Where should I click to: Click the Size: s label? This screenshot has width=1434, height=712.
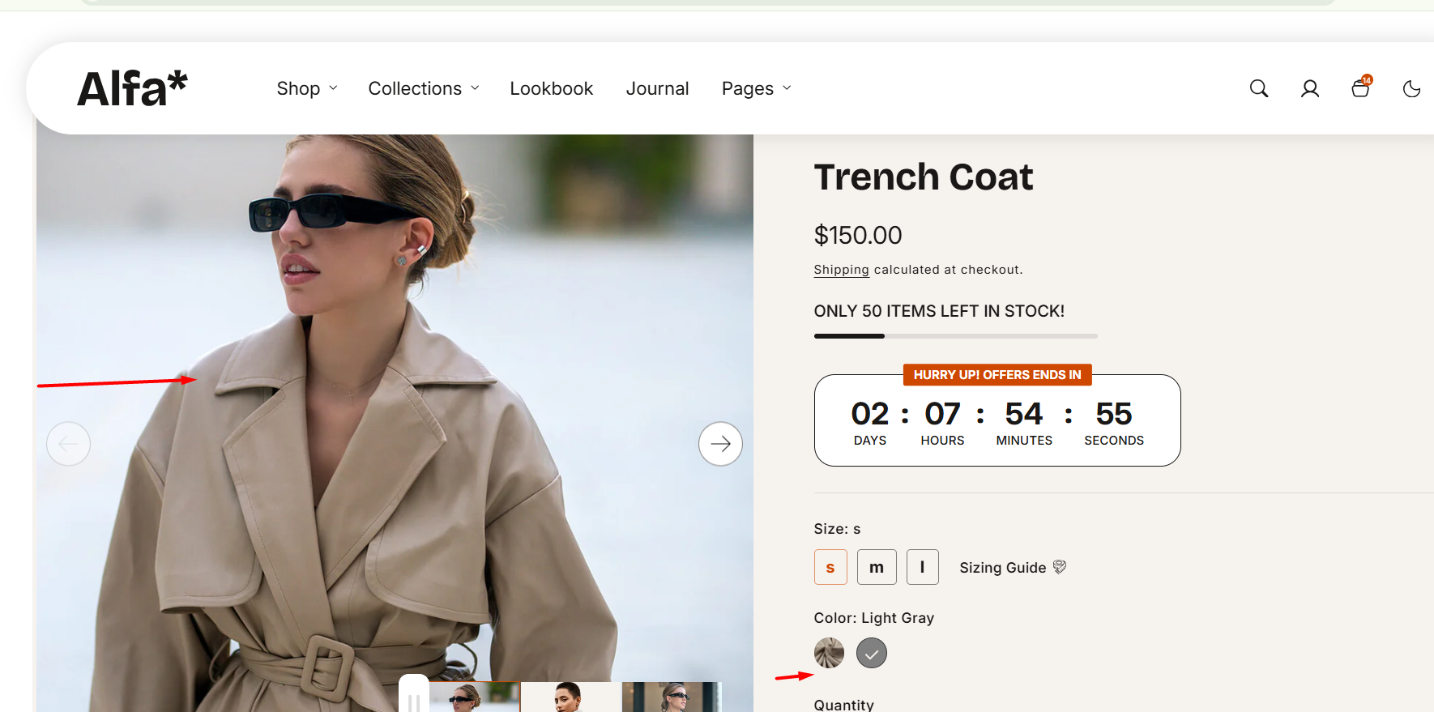tap(837, 529)
